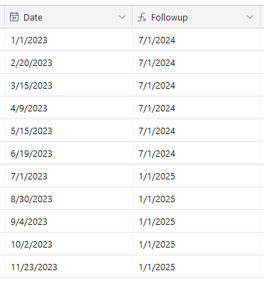Select the 1/1/2023 date cell
264x283 pixels.
68,40
